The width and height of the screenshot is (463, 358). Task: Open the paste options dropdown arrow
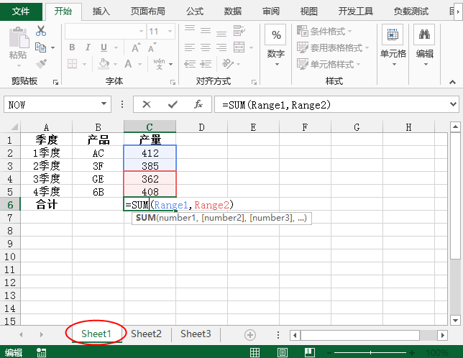[19, 65]
